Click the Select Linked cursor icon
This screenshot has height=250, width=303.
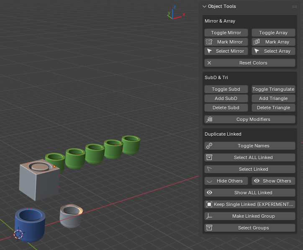(x=209, y=169)
